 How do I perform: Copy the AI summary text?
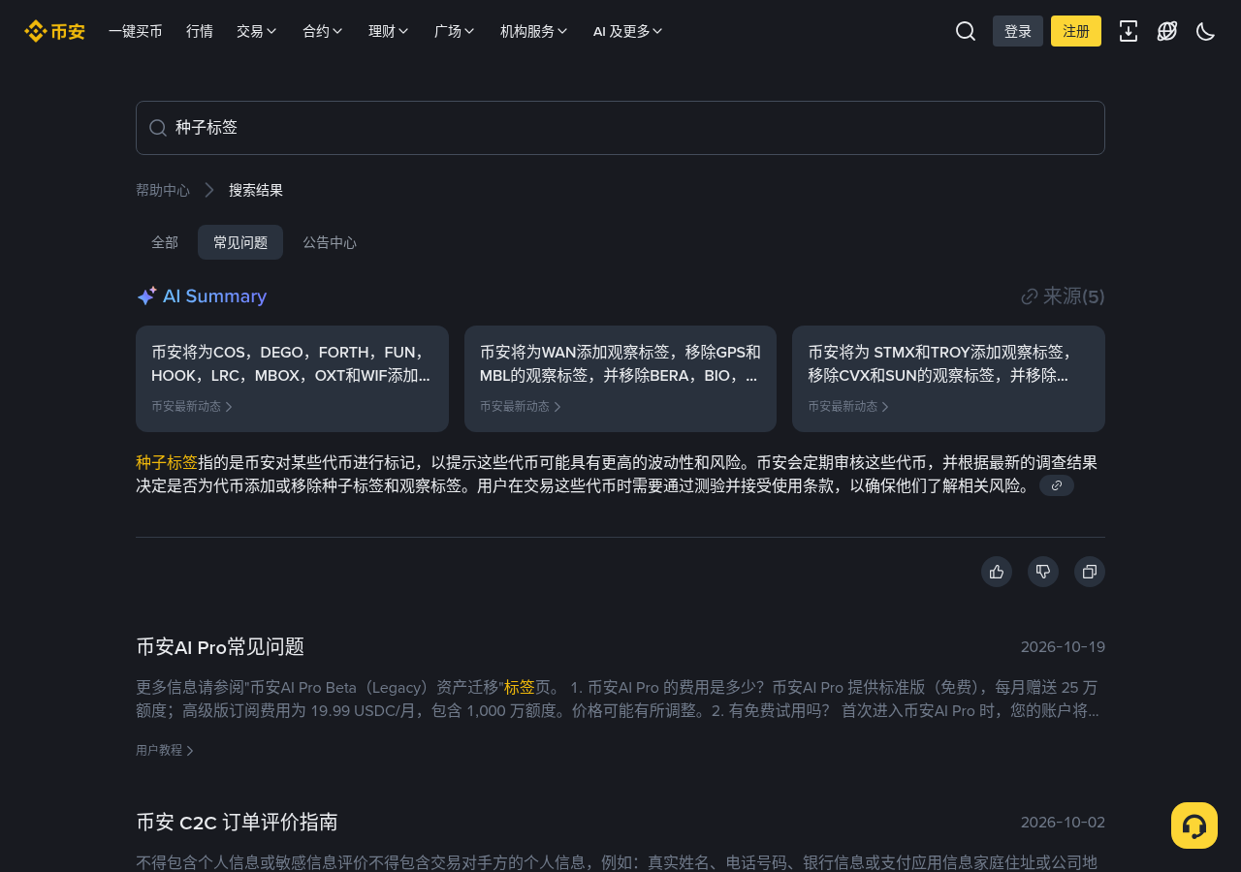coord(1090,572)
